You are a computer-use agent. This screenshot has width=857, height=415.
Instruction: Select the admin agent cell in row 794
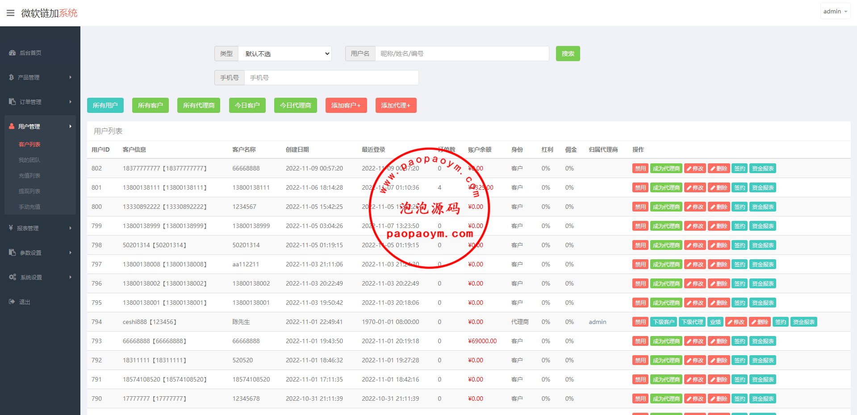598,322
